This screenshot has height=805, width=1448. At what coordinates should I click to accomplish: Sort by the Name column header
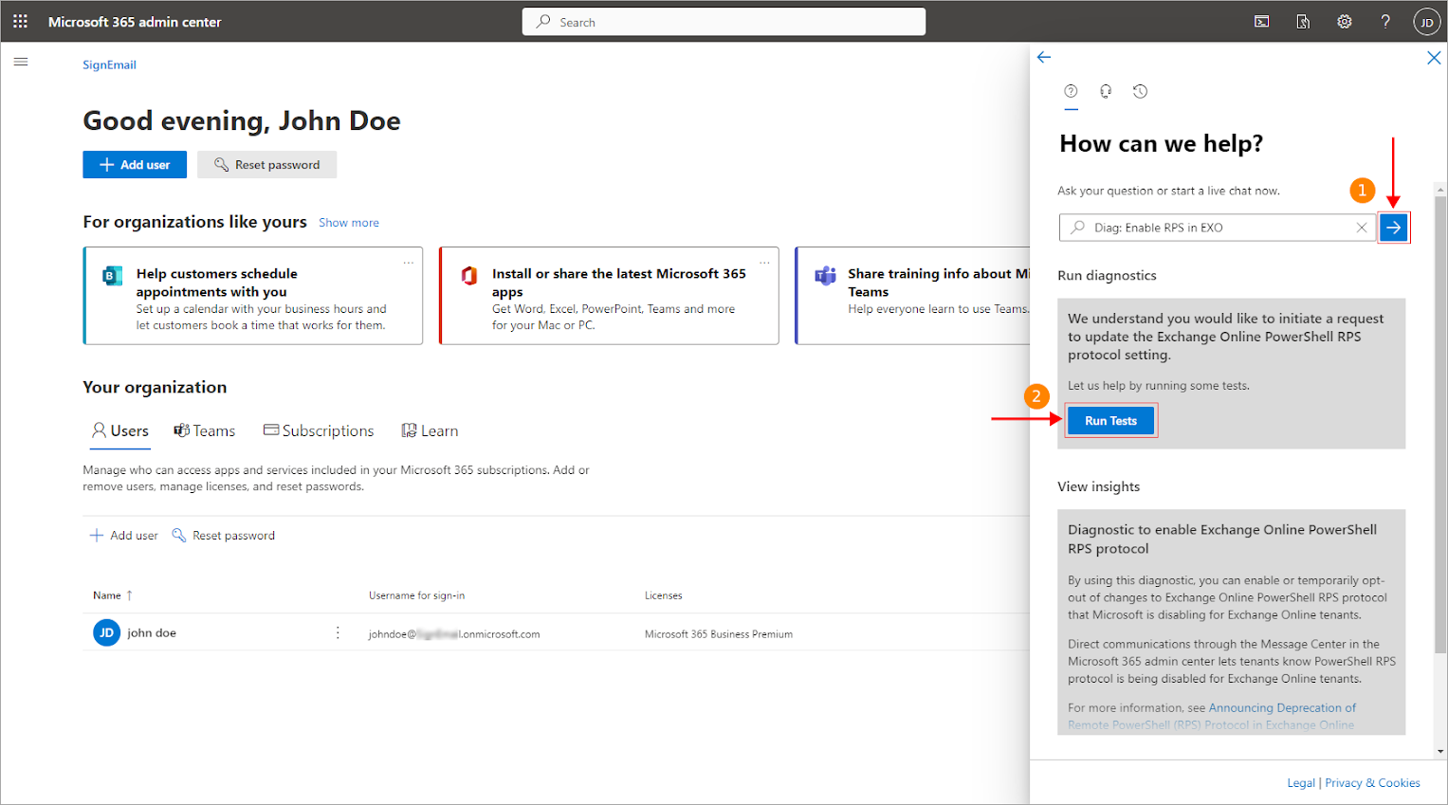[x=113, y=595]
